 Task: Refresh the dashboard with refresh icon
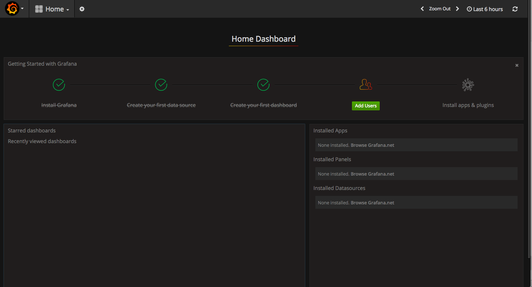click(515, 9)
